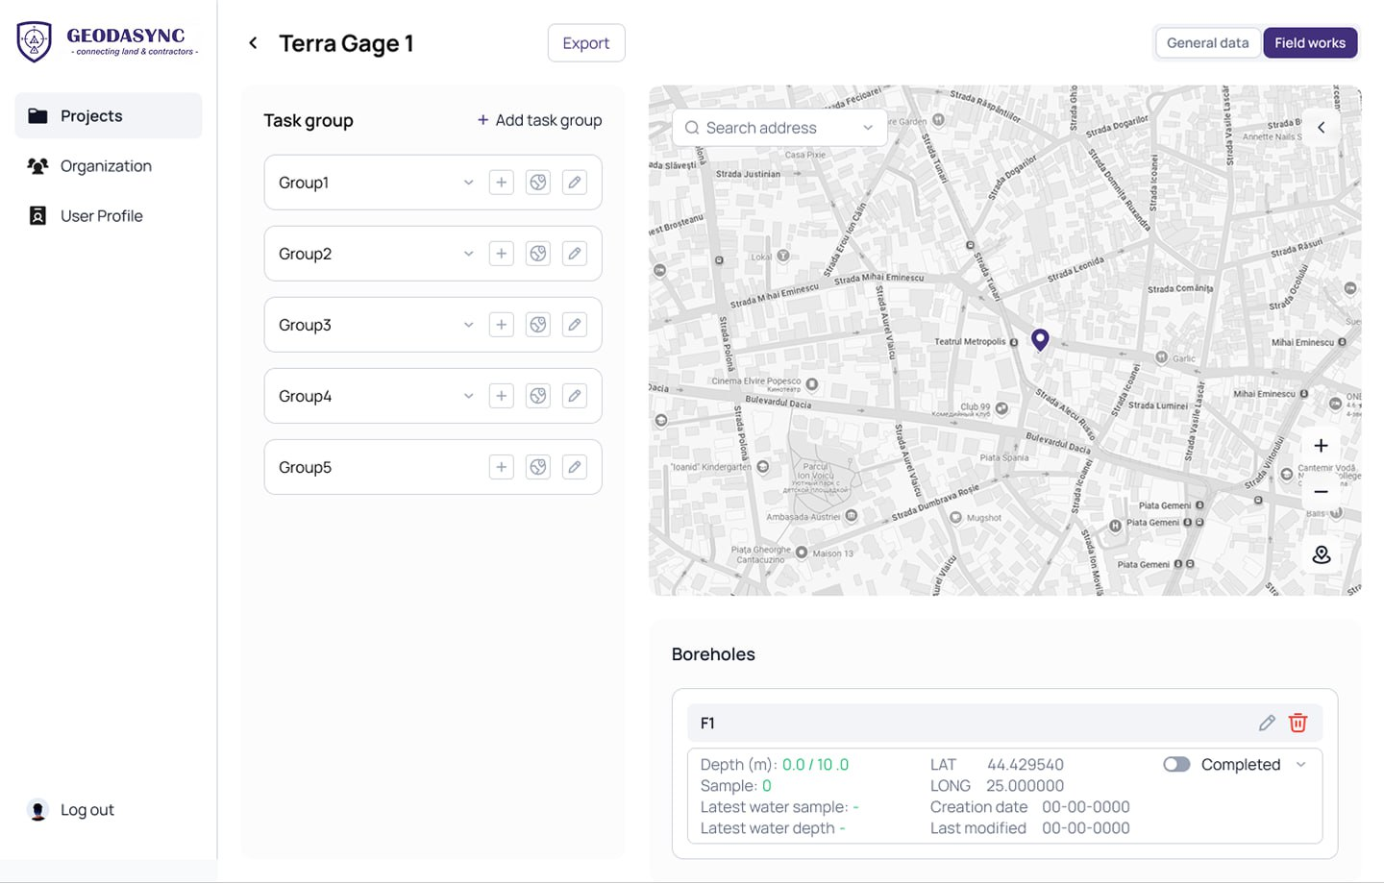Select the Field works tab

pos(1309,43)
